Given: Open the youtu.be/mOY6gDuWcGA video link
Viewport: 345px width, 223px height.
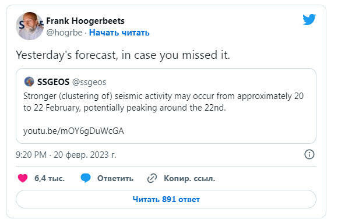Looking at the screenshot, I should tap(73, 131).
